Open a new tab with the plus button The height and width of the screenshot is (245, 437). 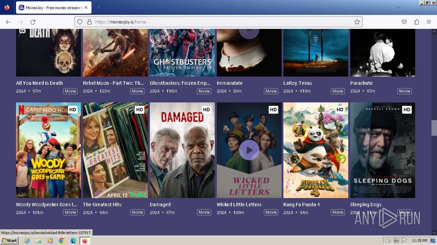pos(99,7)
